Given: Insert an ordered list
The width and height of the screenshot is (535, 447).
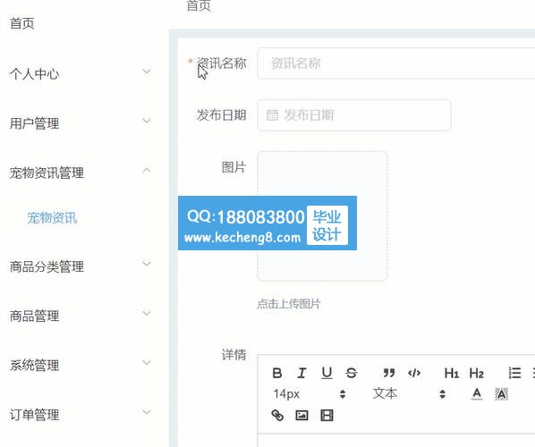Looking at the screenshot, I should (x=514, y=373).
